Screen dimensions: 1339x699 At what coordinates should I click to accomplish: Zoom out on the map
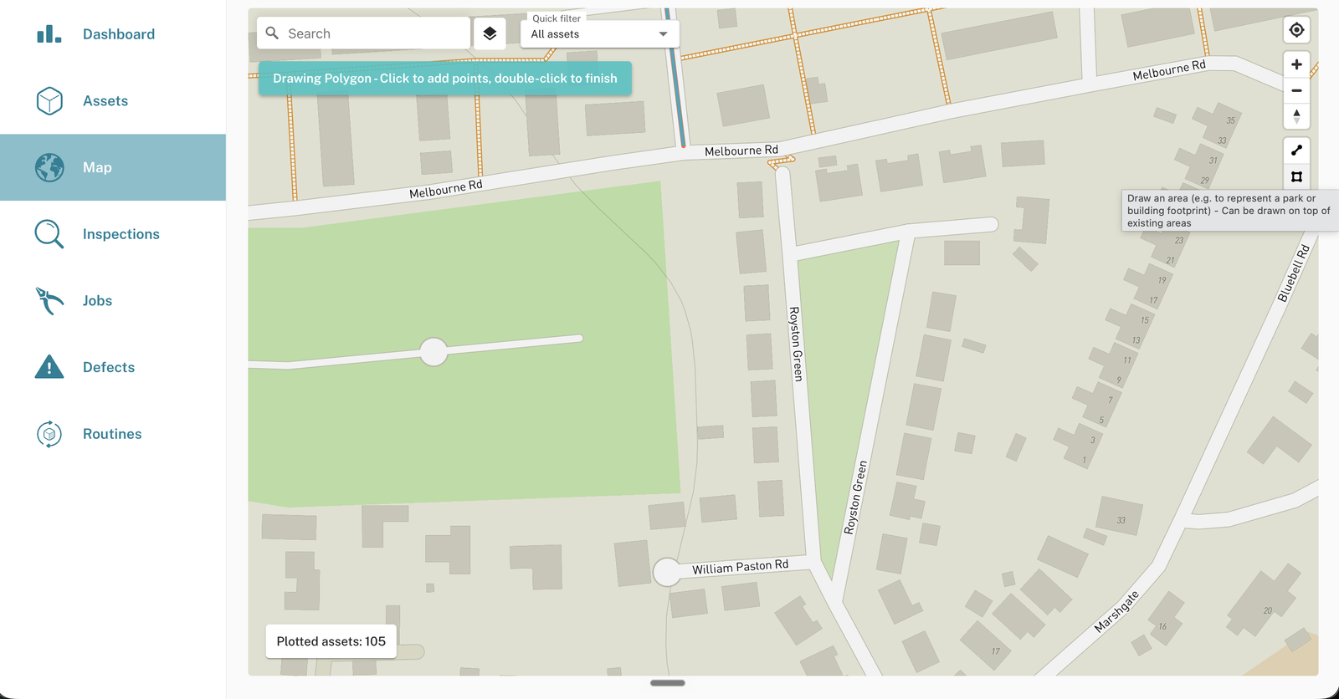pos(1296,90)
